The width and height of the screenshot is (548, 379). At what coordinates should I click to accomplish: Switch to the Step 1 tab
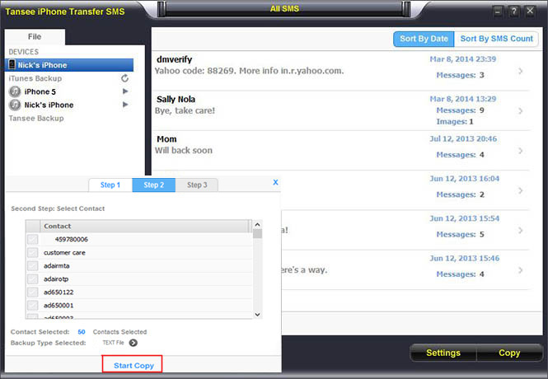click(x=110, y=185)
